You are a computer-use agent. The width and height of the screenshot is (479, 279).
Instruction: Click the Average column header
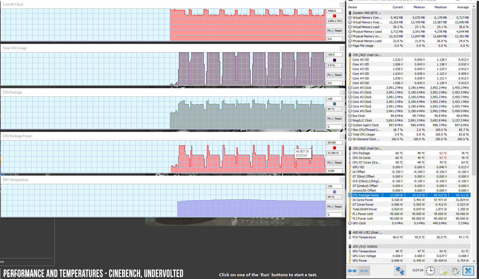460,7
